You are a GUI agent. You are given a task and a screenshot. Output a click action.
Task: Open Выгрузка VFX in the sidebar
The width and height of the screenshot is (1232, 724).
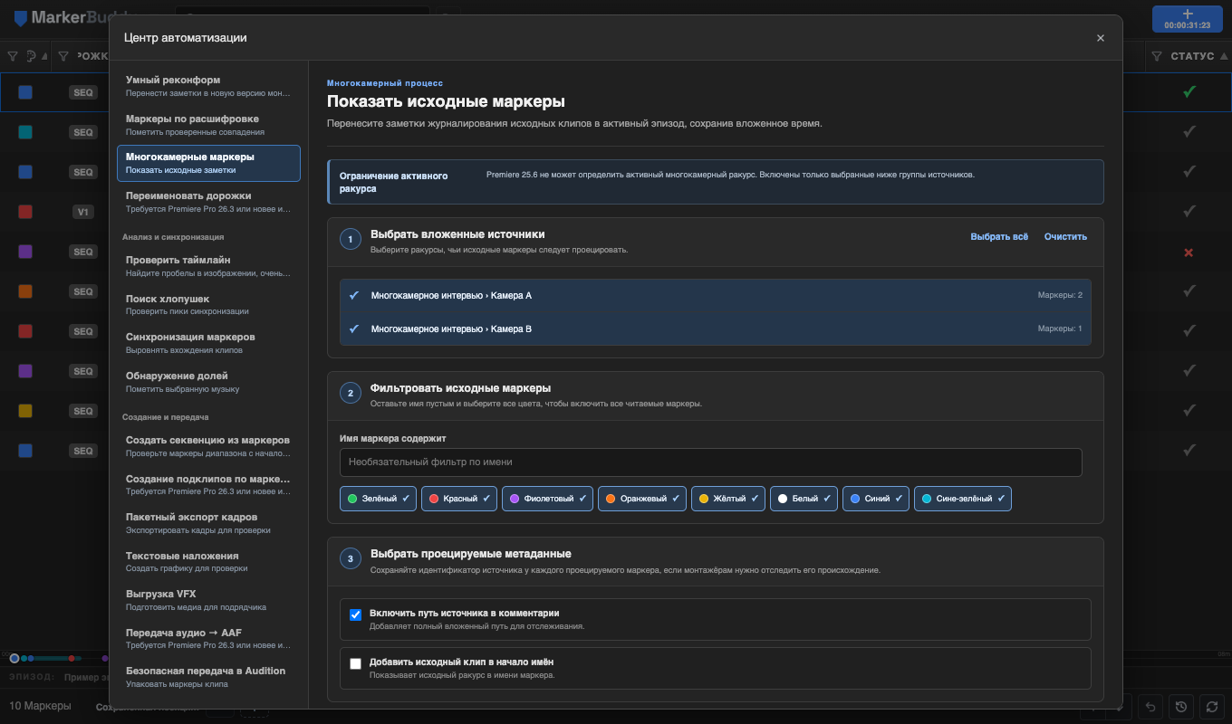(x=208, y=599)
